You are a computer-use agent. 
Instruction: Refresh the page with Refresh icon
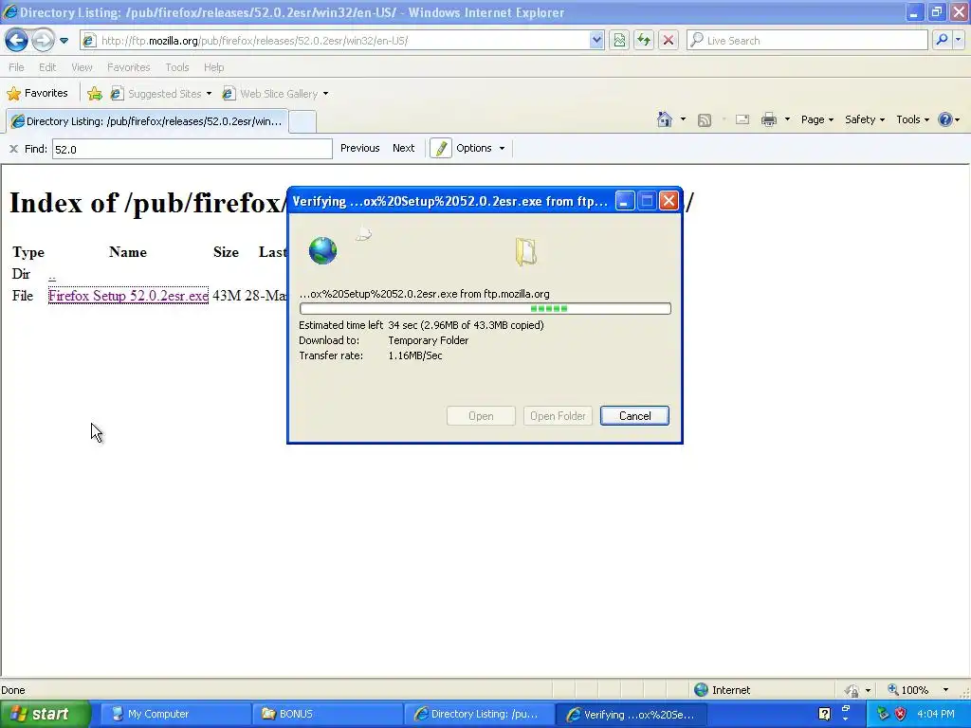(x=644, y=41)
